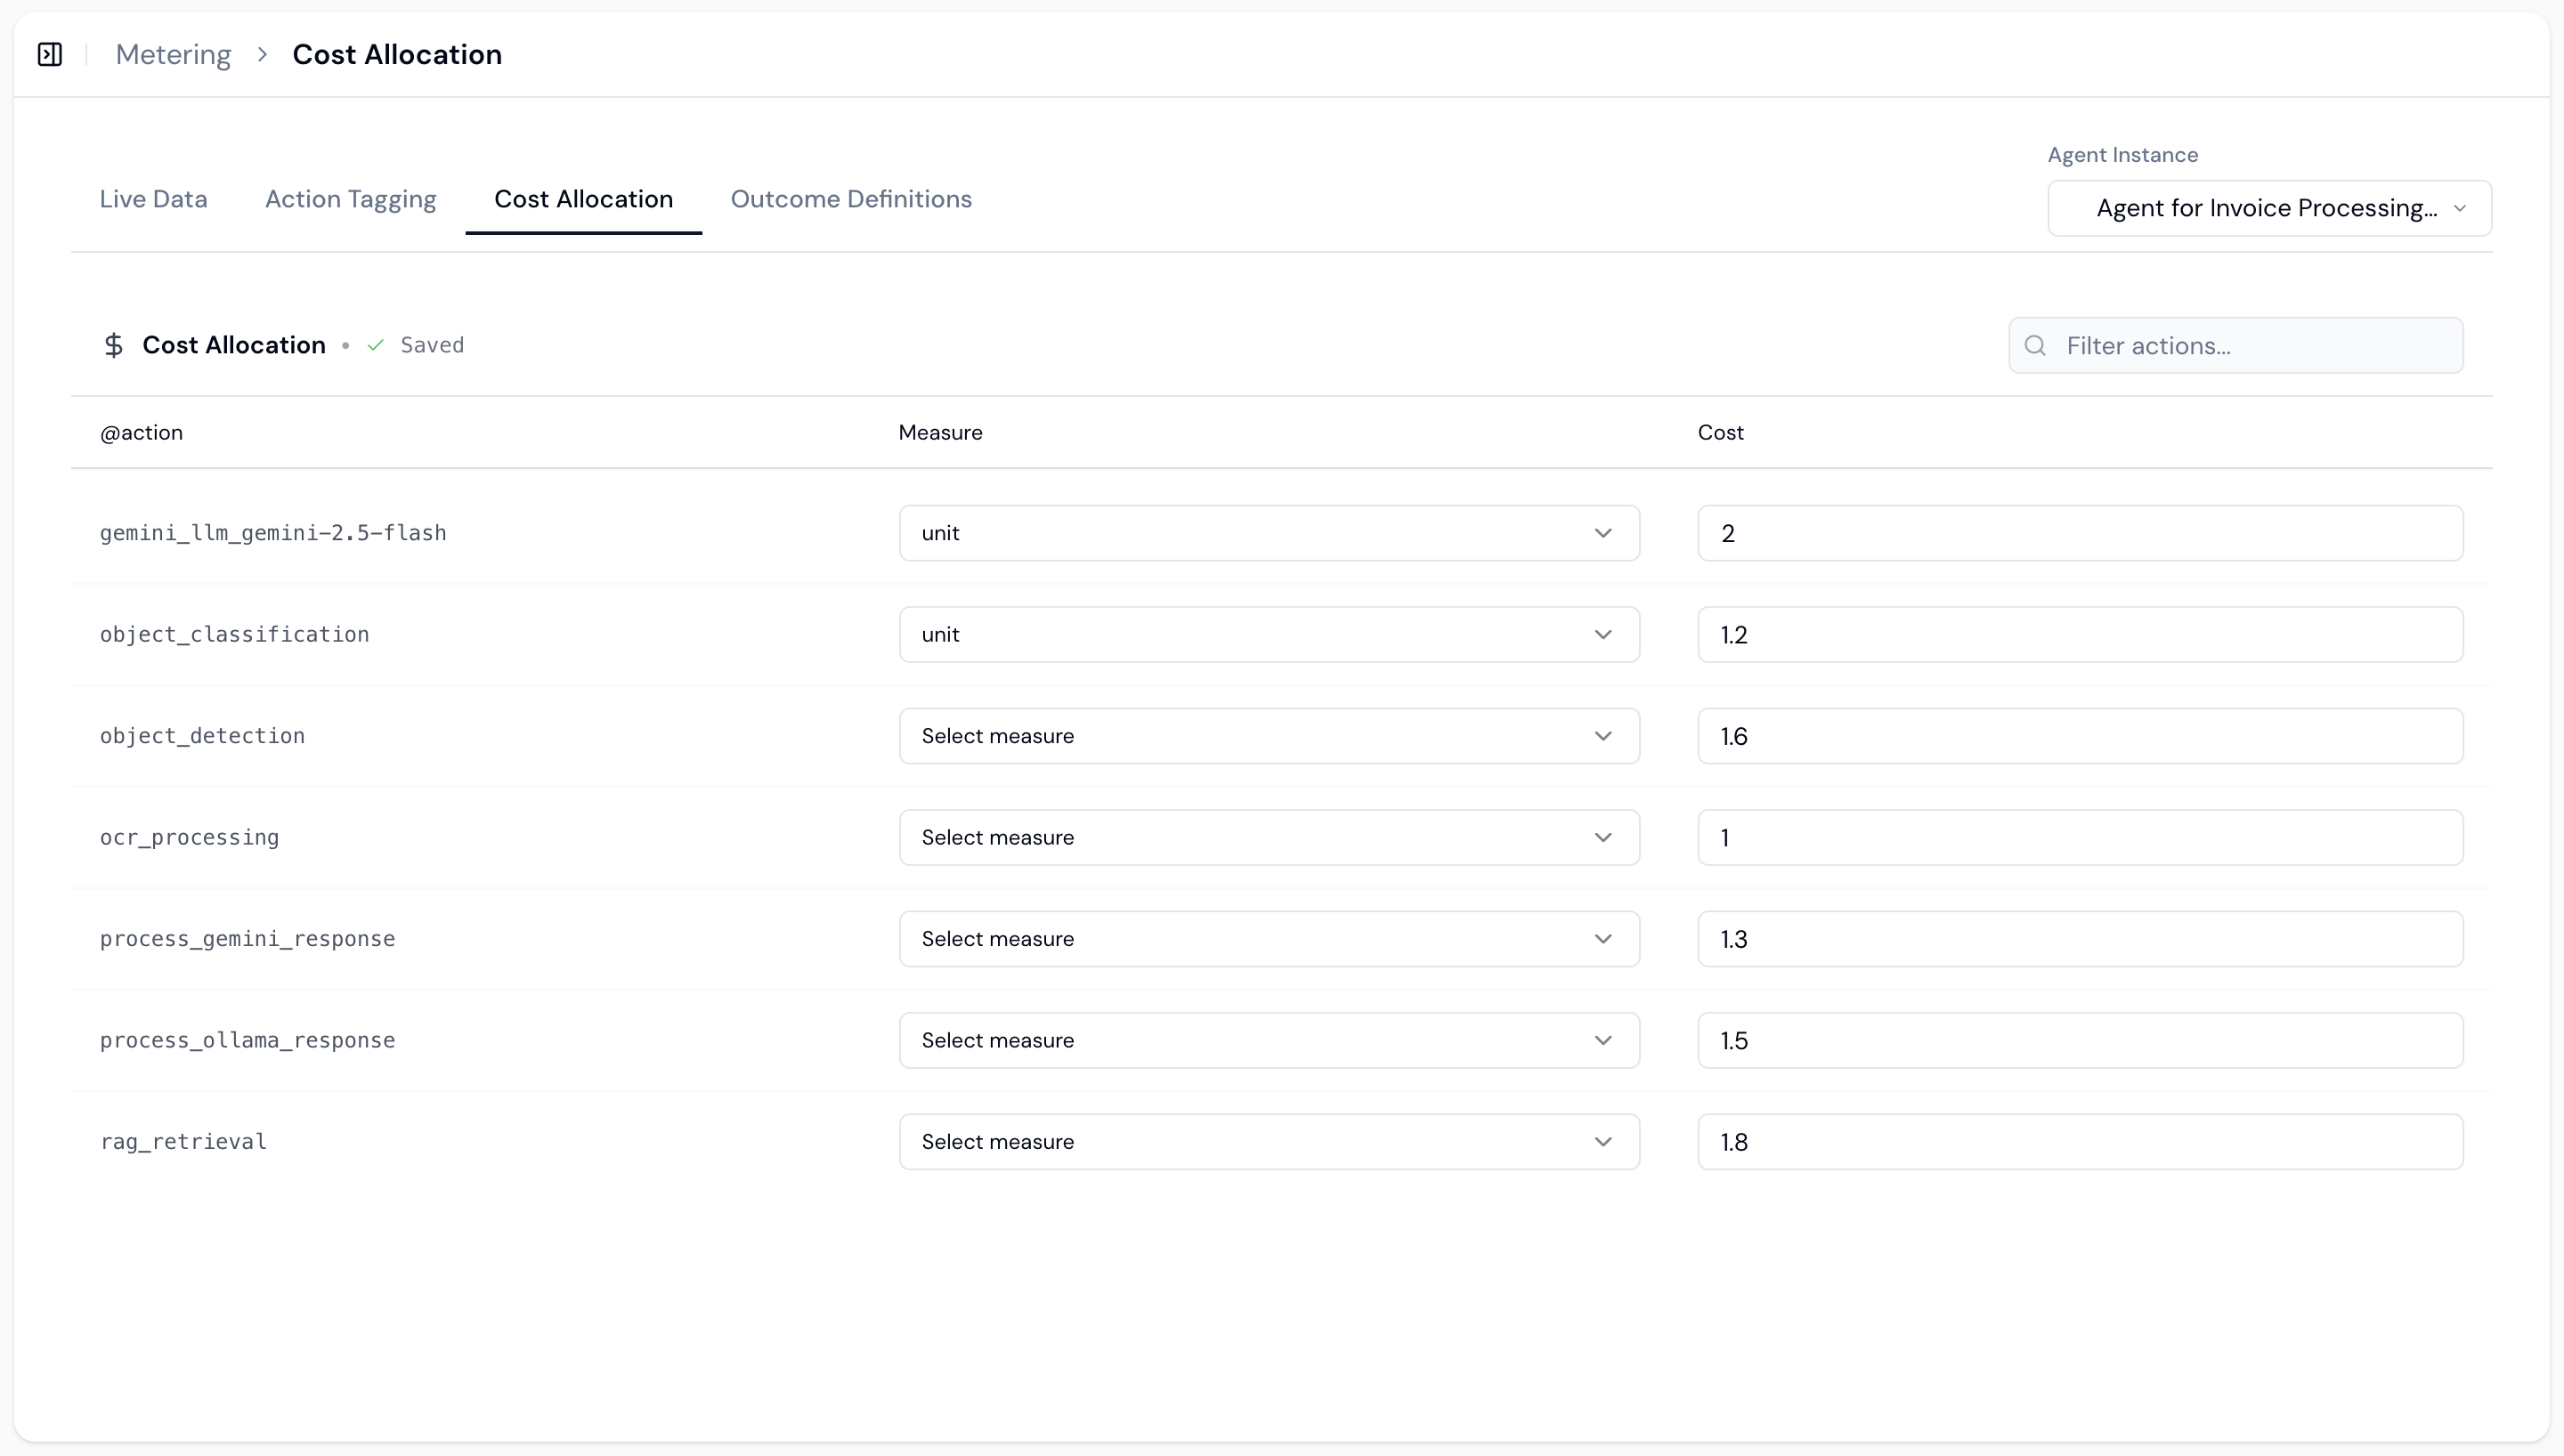The width and height of the screenshot is (2564, 1456).
Task: Switch to the Action Tagging tab
Action: click(x=350, y=199)
